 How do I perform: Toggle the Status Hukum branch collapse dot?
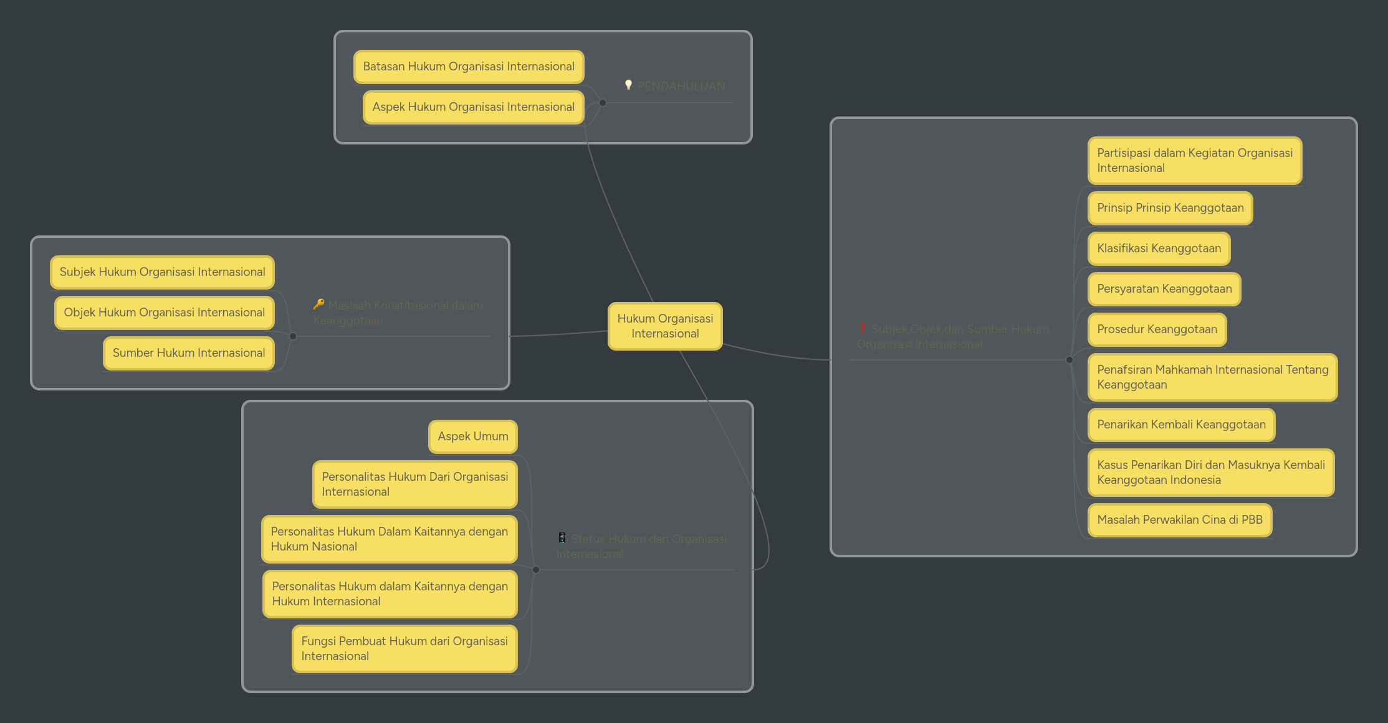535,569
